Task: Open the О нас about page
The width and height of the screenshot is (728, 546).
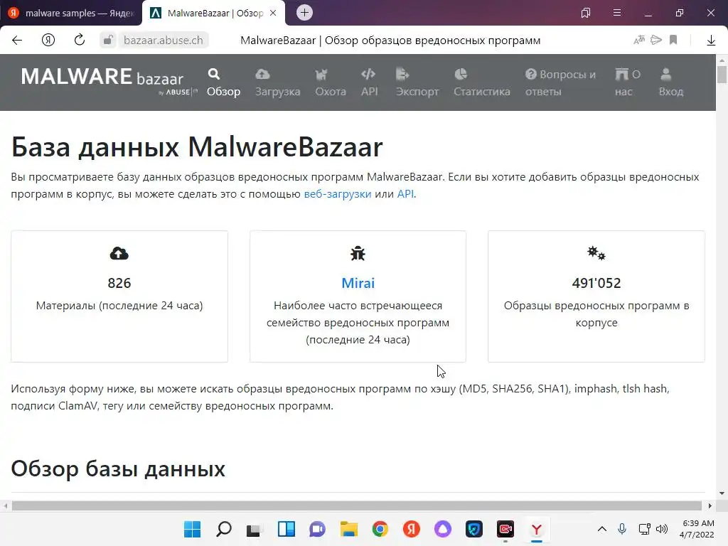Action: 627,82
